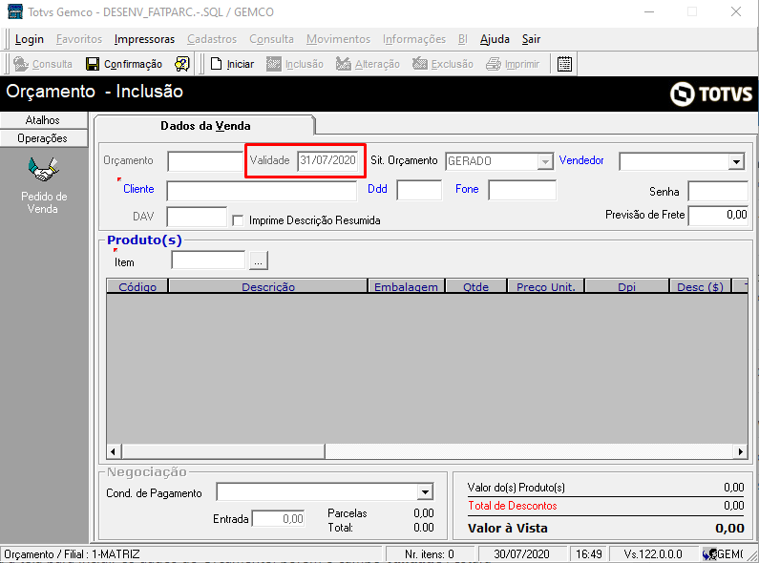Click the Sair menu item
759x563 pixels.
coord(531,39)
